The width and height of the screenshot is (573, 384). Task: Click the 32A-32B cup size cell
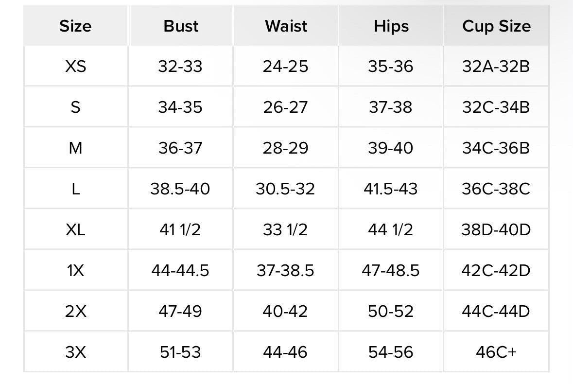coord(496,67)
